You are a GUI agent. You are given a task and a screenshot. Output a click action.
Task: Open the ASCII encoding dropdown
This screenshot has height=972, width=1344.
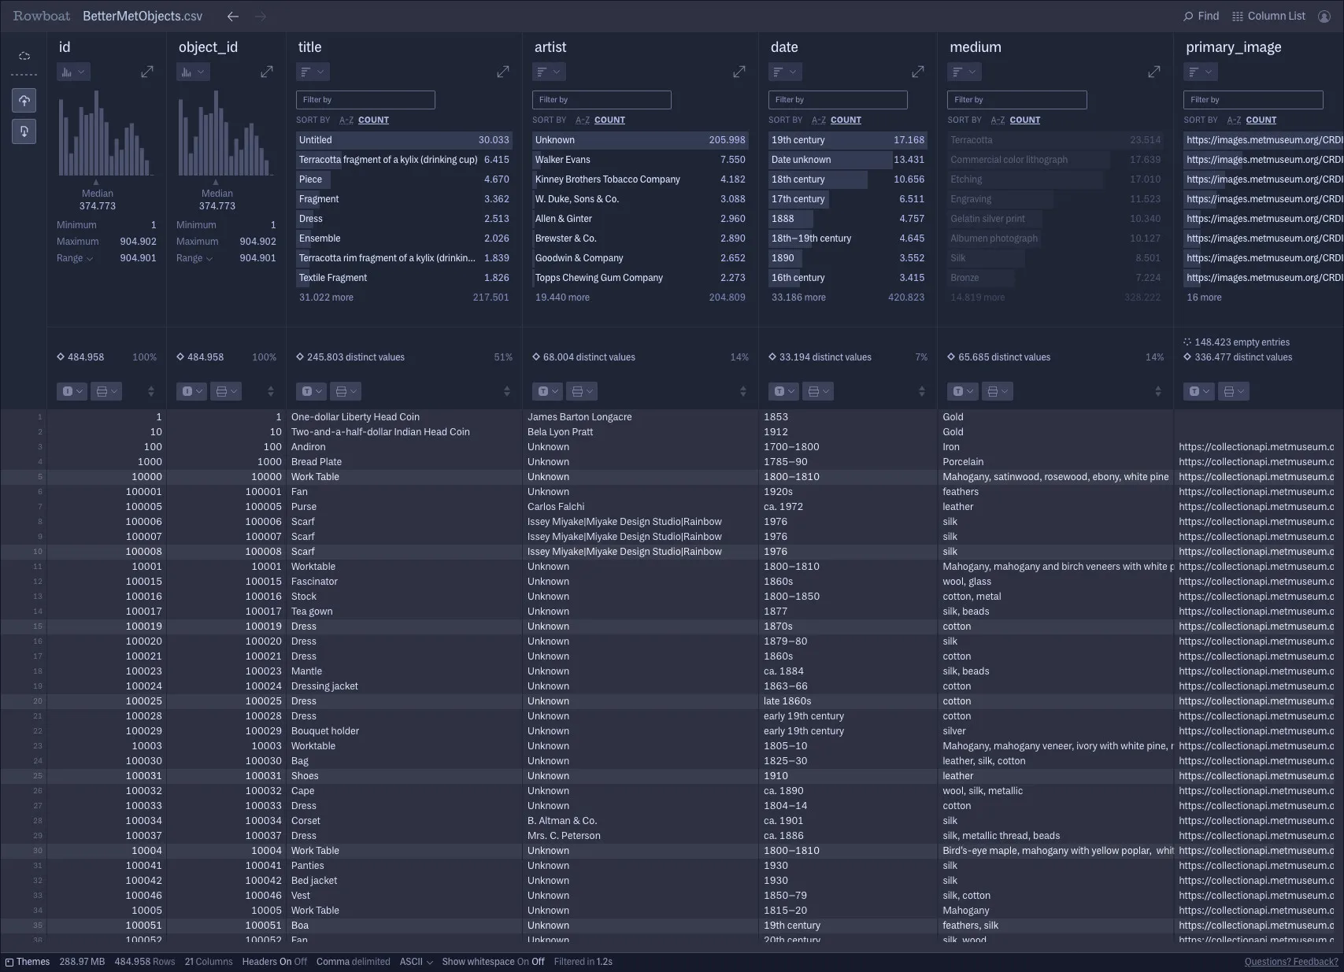[x=415, y=961]
